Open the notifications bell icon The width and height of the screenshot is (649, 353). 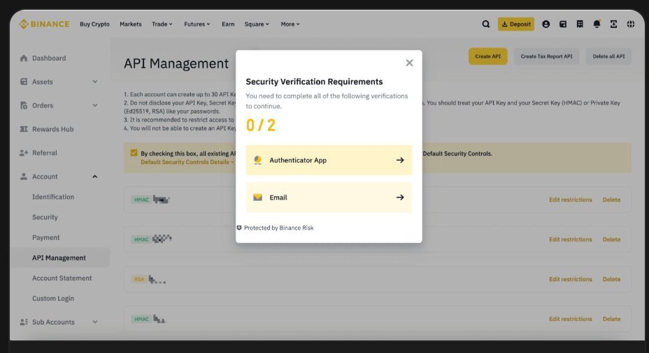point(597,24)
